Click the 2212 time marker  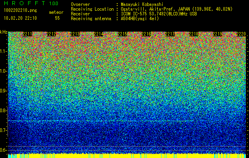pos(51,34)
